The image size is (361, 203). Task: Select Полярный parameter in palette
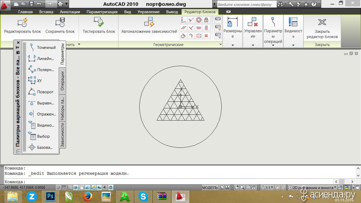pos(42,70)
